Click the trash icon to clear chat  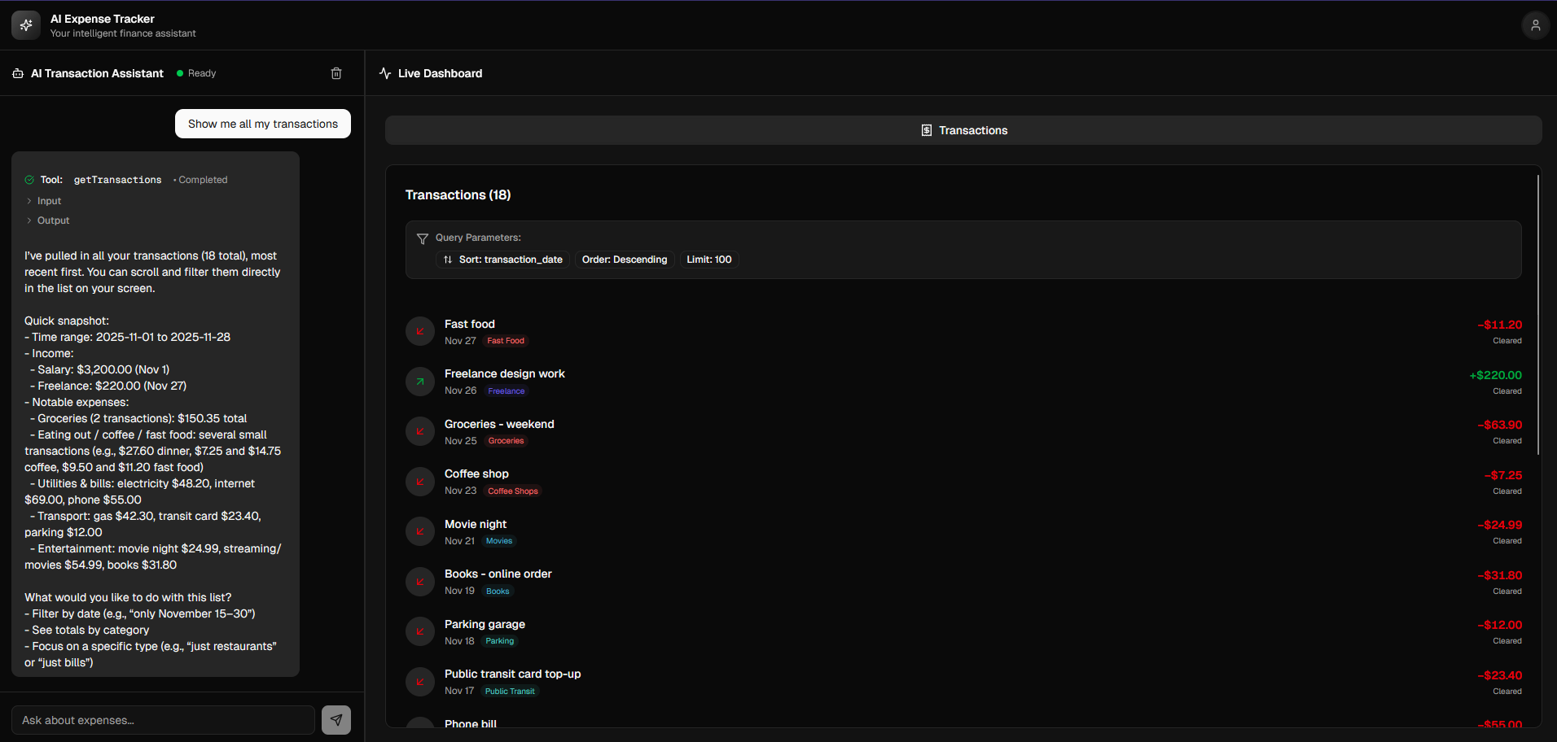click(336, 73)
